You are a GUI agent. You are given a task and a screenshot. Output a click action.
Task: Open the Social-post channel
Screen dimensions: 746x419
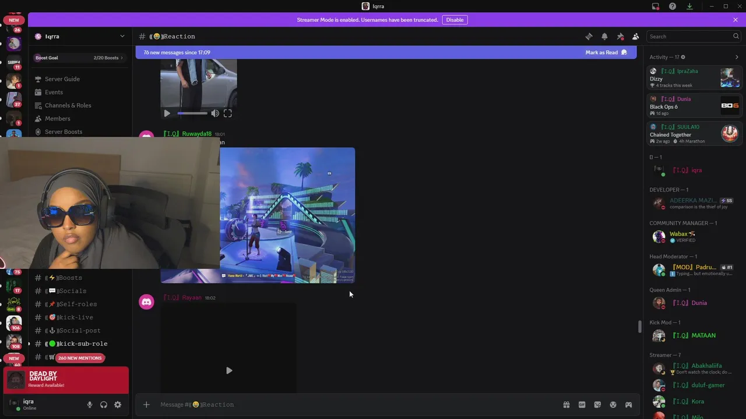point(79,331)
